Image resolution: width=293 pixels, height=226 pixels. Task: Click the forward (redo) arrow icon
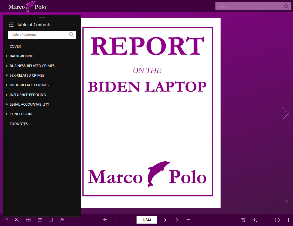coord(188,220)
